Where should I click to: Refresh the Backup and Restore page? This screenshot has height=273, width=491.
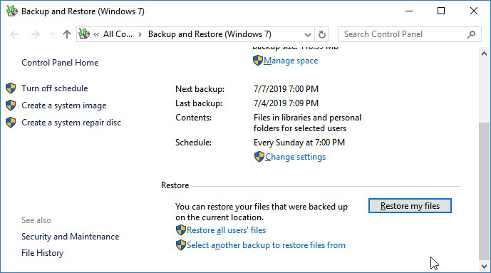pyautogui.click(x=321, y=34)
